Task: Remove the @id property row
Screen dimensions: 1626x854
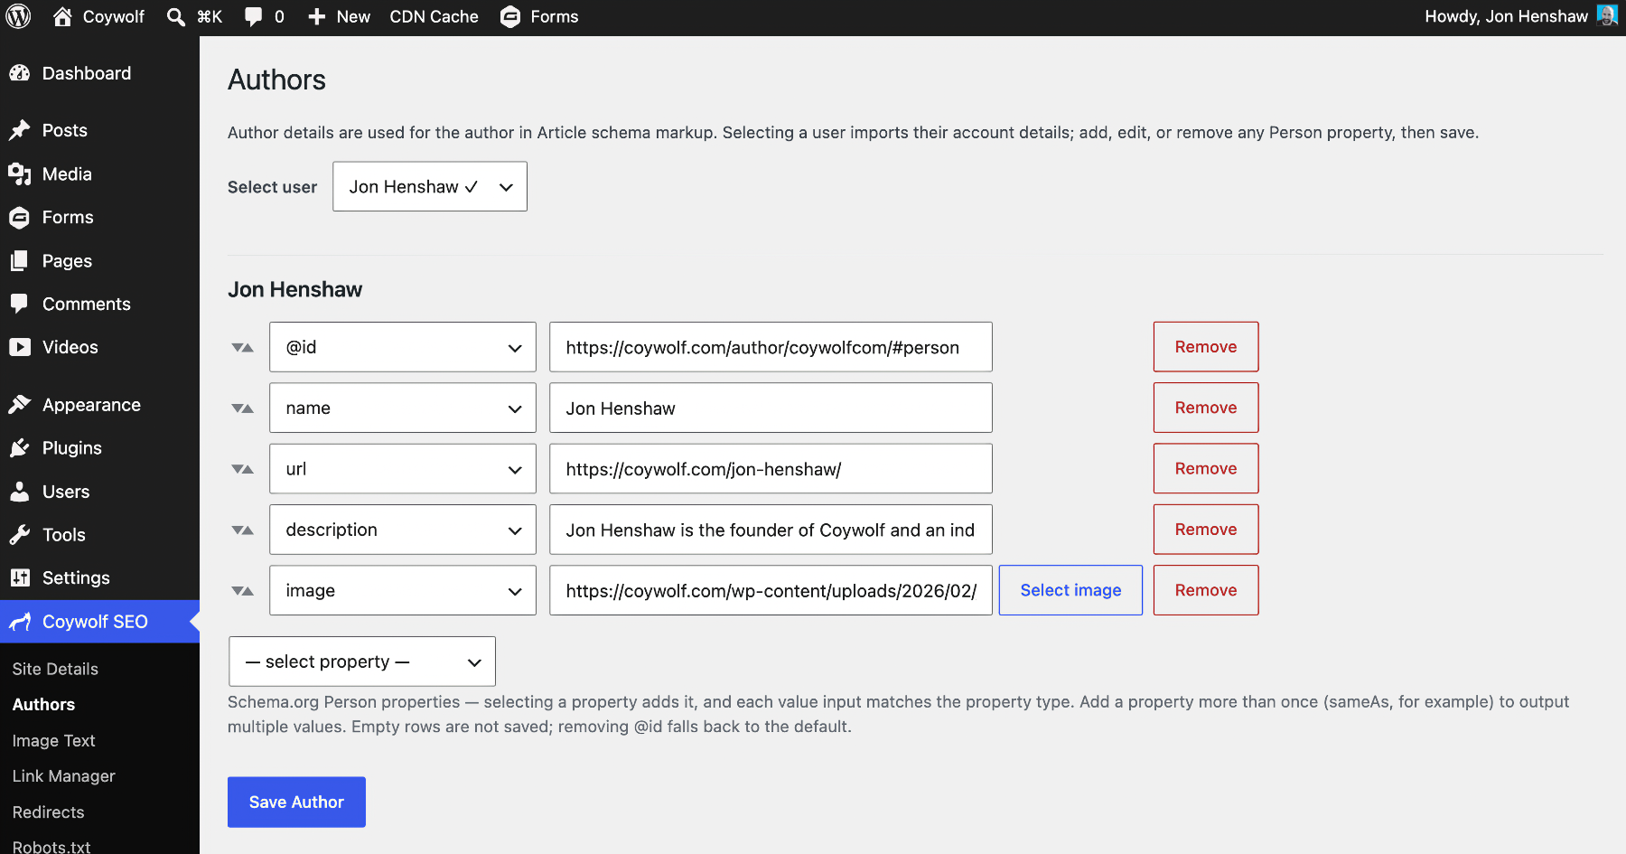Action: pos(1206,347)
